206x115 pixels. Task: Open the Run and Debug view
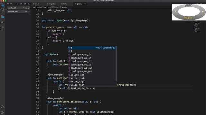(x=2, y=22)
